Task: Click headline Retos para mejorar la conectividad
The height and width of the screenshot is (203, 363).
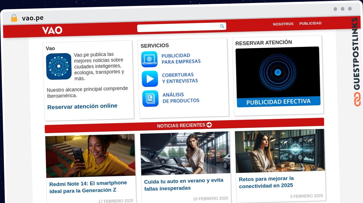Action: [266, 182]
